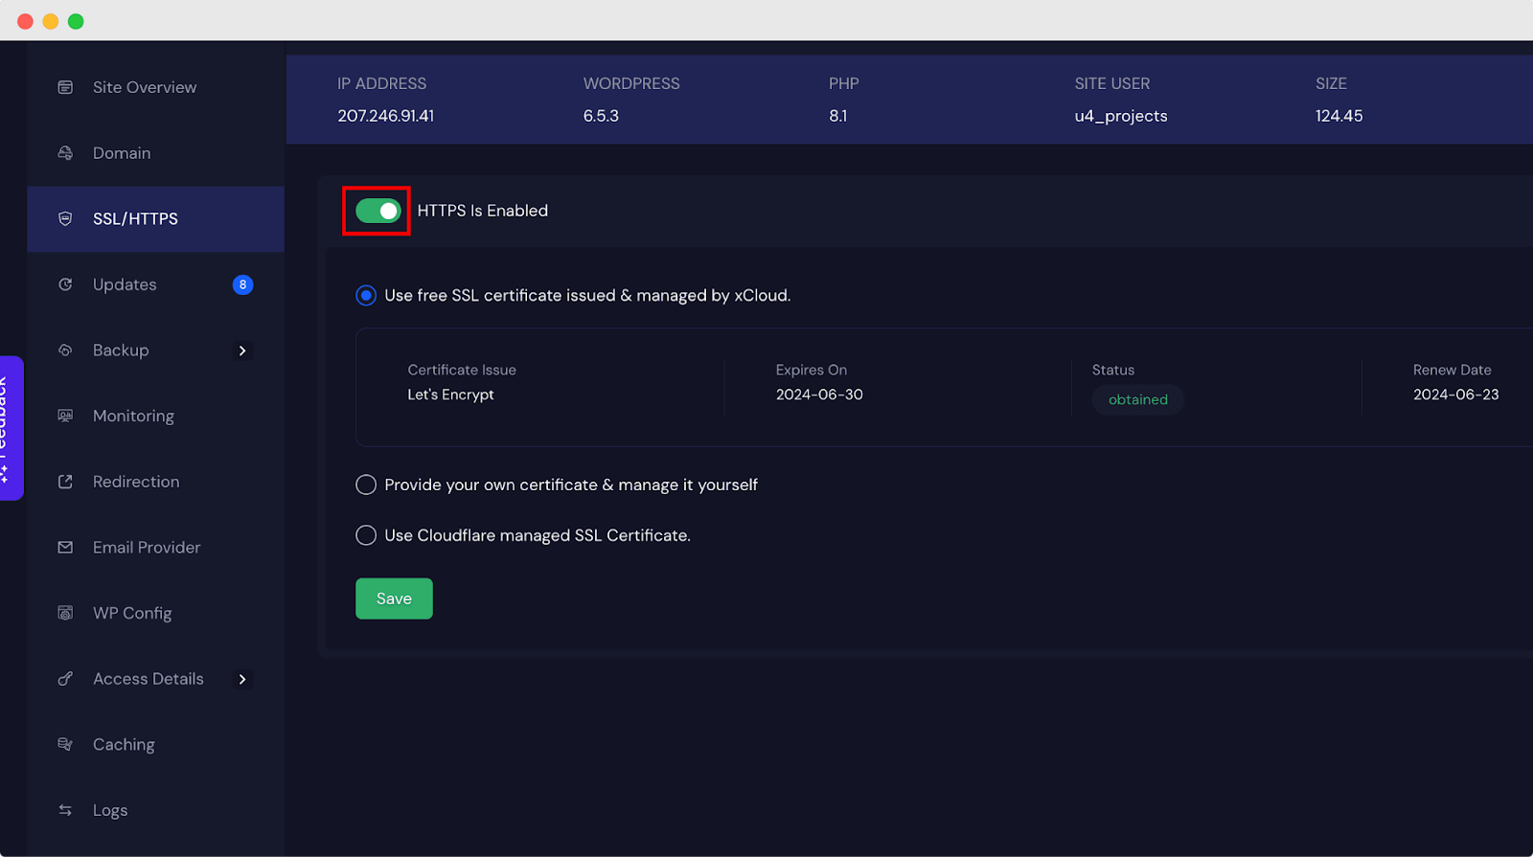Toggle the HTTPS Is Enabled switch
This screenshot has height=857, width=1533.
378,211
